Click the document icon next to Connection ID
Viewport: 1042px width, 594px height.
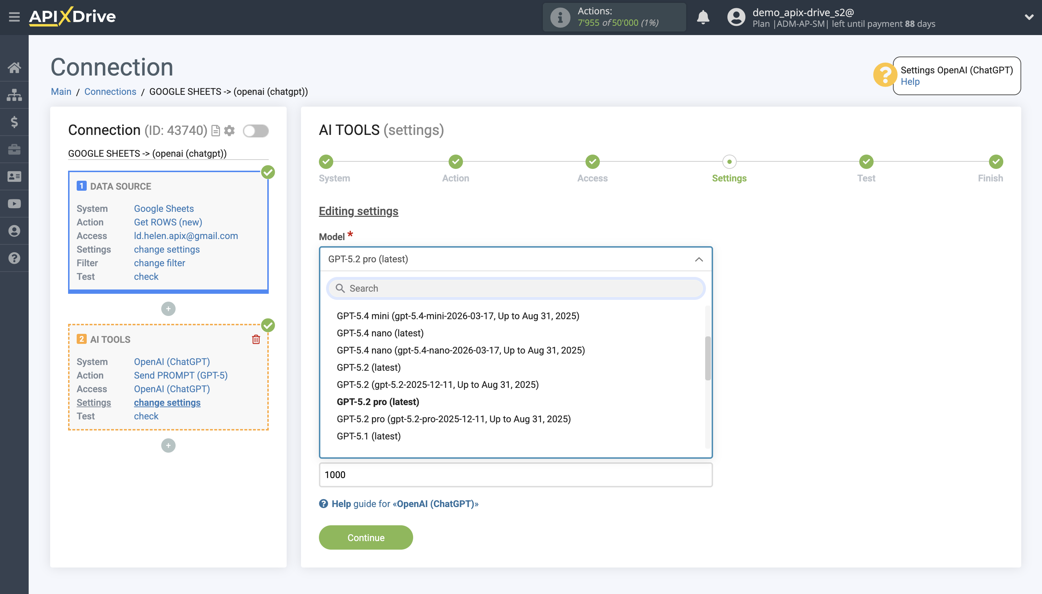[x=215, y=130]
